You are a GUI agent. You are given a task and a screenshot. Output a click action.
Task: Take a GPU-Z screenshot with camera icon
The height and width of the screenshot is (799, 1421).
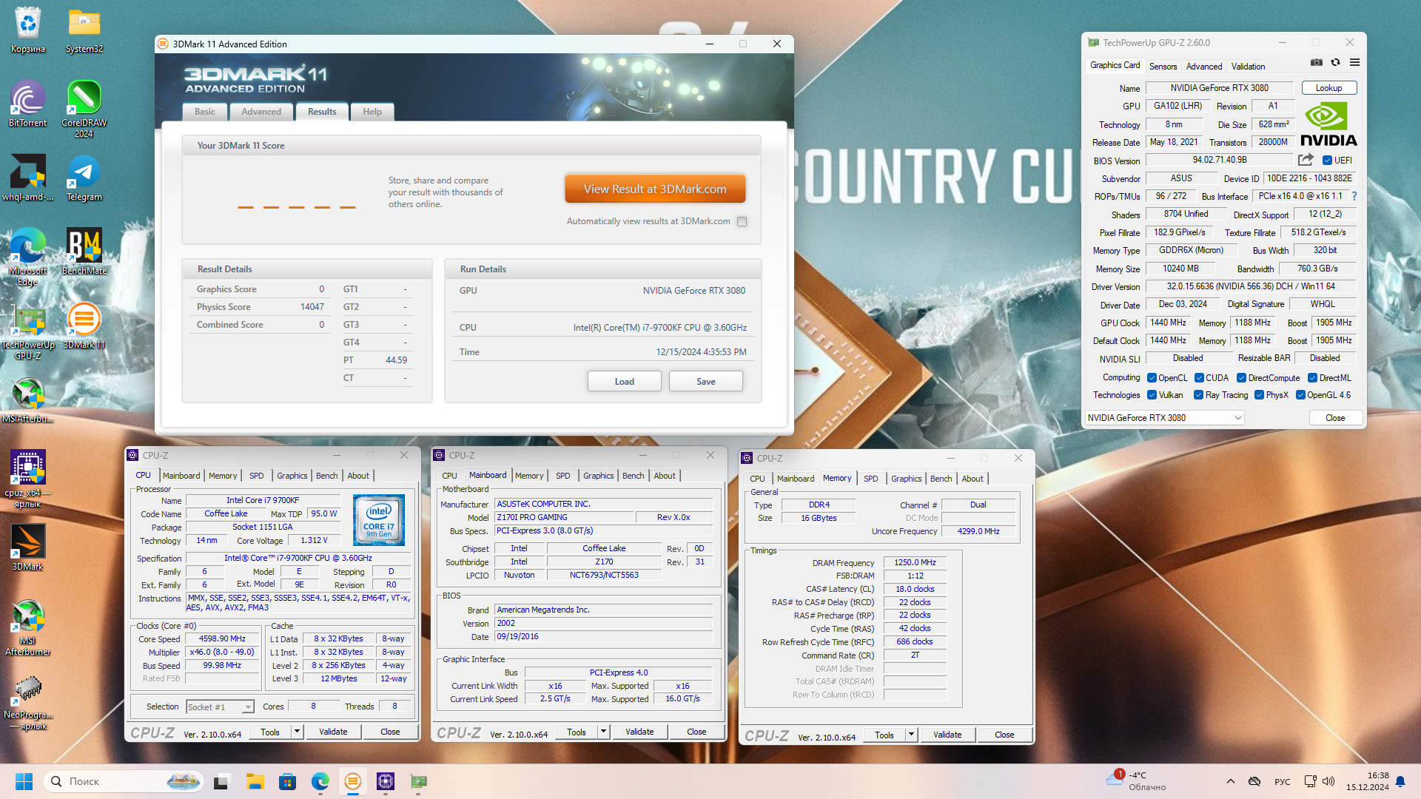tap(1317, 63)
